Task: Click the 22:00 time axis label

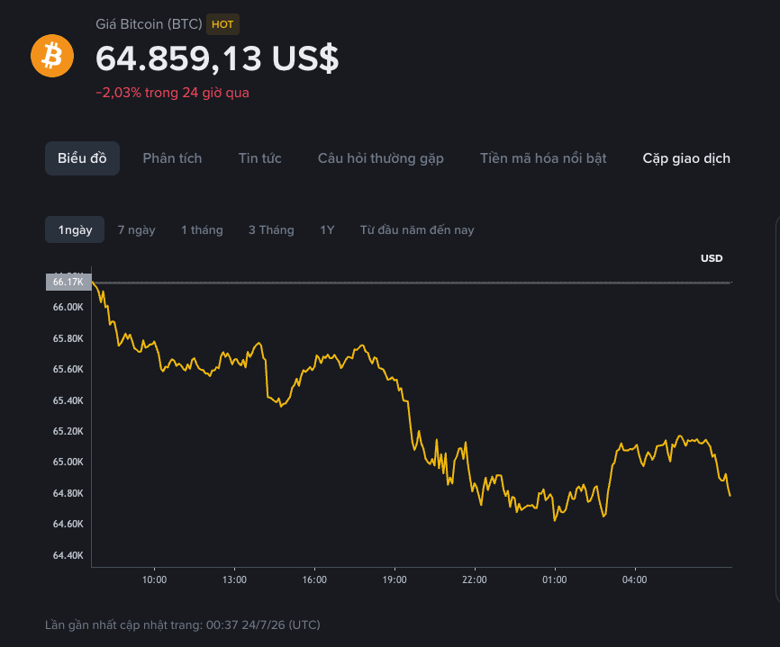Action: [474, 580]
